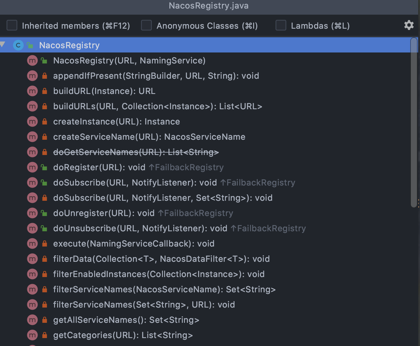Navigate to filterEnabledInstances(Collection<Instance>) method
The image size is (420, 346).
(158, 274)
